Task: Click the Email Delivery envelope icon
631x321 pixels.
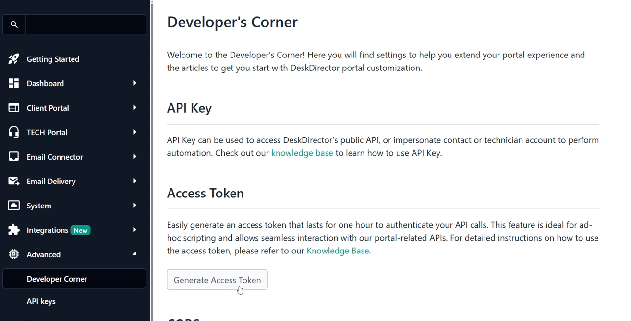Action: click(14, 181)
